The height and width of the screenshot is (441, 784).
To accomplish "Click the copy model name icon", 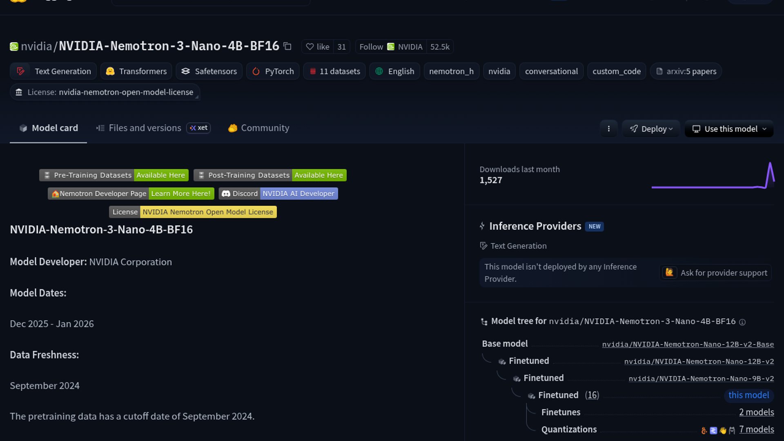I will 287,46.
